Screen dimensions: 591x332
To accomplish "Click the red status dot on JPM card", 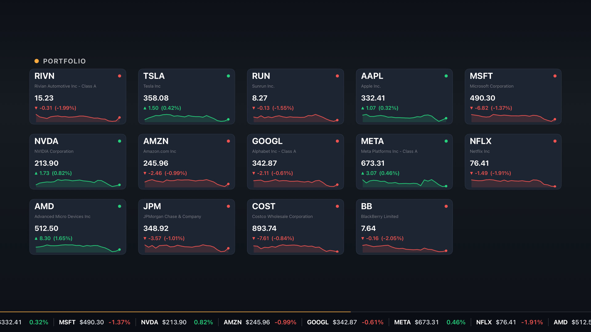I will click(x=228, y=206).
